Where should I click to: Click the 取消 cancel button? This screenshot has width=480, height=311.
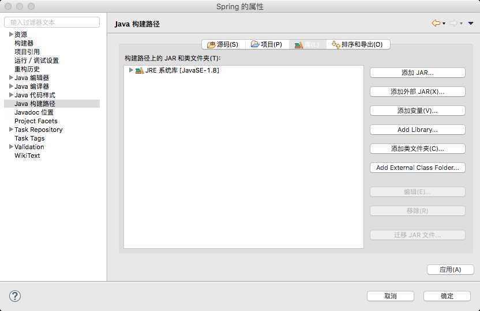(391, 296)
